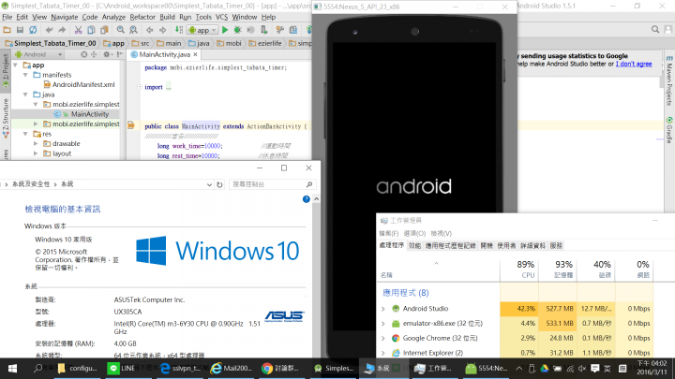
Task: Click the Open folder icon in Android Studio toolbar
Action: click(x=7, y=30)
